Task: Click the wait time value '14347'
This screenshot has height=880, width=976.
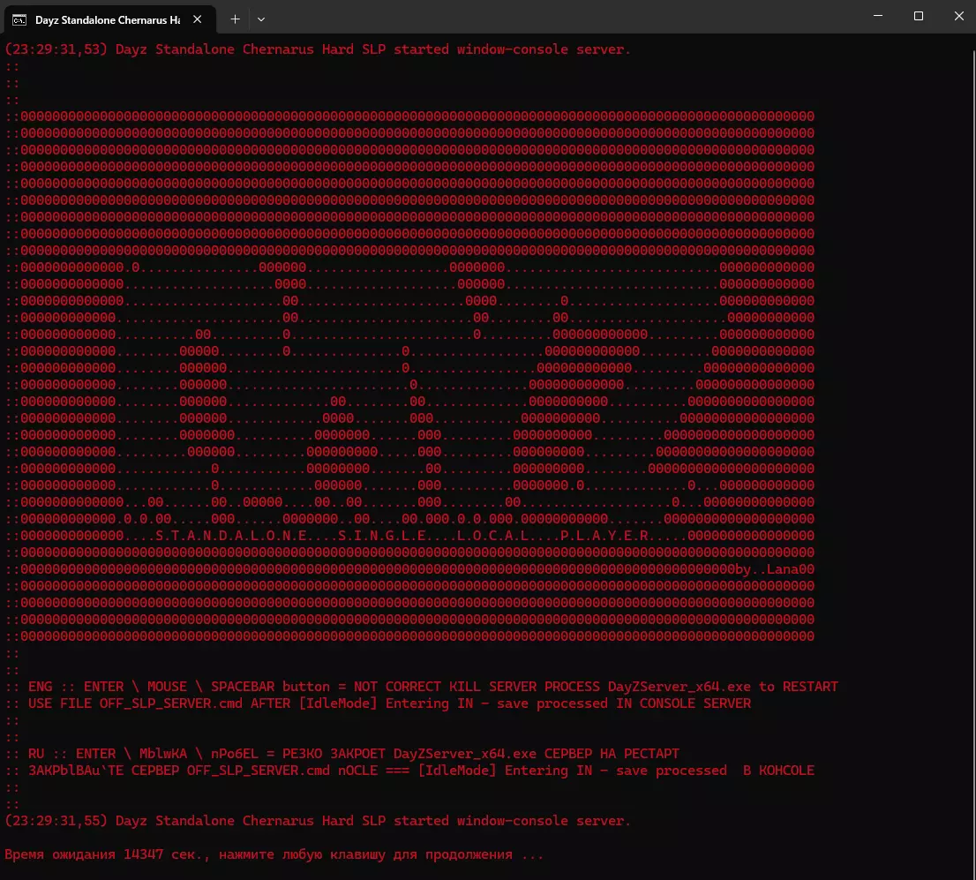Action: click(x=143, y=854)
